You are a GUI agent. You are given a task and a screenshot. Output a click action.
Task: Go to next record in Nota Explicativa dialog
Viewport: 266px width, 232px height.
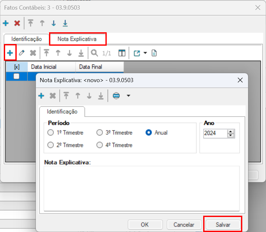pos(89,96)
